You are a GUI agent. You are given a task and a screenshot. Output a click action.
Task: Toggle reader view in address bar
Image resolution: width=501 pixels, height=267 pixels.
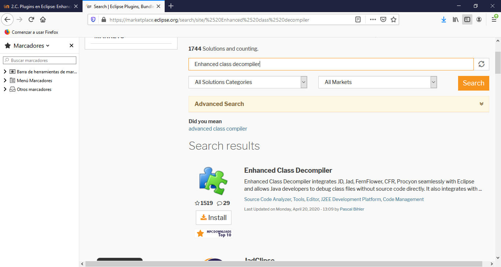358,20
